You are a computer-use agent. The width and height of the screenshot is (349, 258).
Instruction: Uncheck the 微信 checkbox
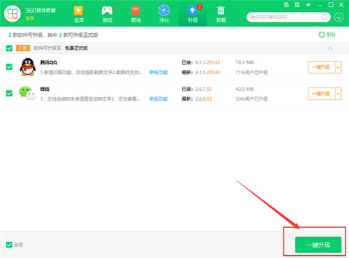tap(9, 94)
